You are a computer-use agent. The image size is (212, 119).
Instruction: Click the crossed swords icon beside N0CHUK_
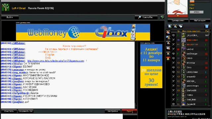tap(173, 81)
